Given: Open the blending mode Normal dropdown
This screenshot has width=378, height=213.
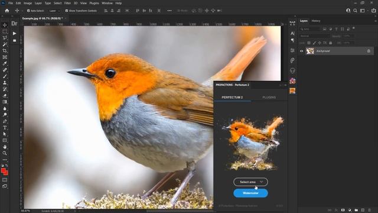Looking at the screenshot, I should [314, 36].
